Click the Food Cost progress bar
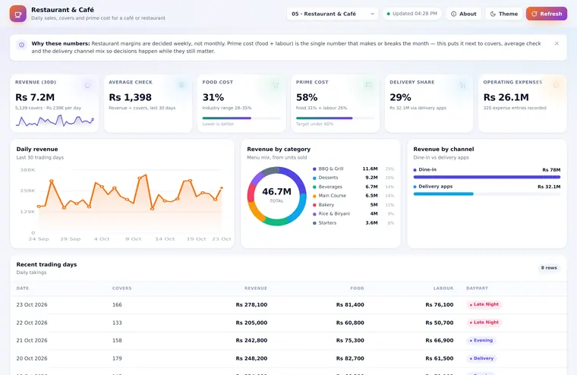This screenshot has height=375, width=577. coord(241,118)
